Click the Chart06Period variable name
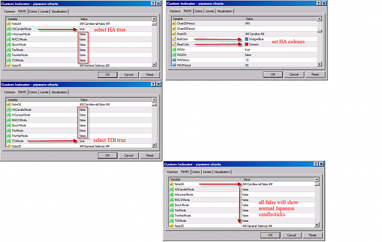 (x=186, y=29)
